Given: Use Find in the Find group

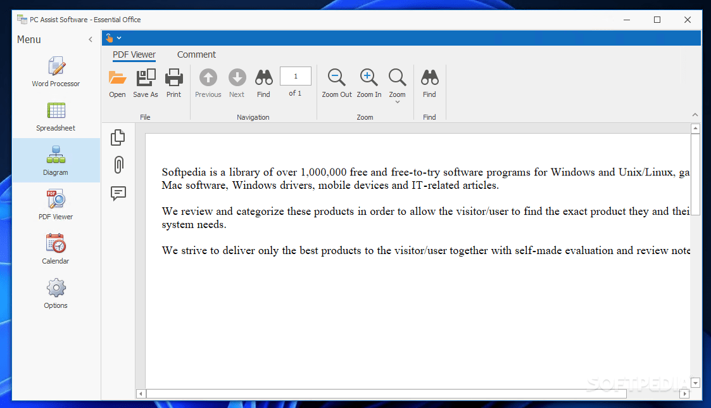Looking at the screenshot, I should click(x=429, y=82).
